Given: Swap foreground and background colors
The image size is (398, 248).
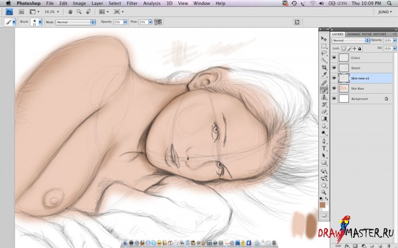Looking at the screenshot, I should point(326,199).
